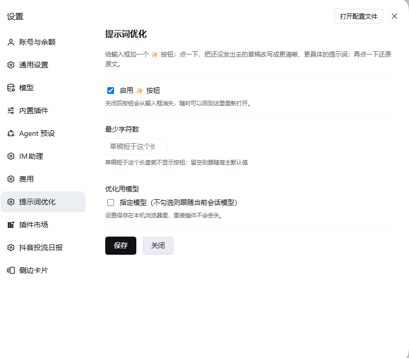Click the gear icon beside 通用设置
The image size is (409, 358).
(11, 65)
